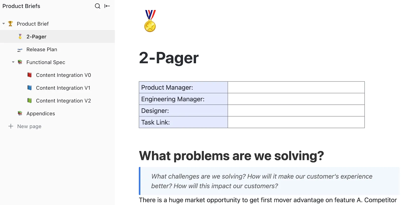Click the large gold medal page icon
The width and height of the screenshot is (402, 205).
[150, 21]
